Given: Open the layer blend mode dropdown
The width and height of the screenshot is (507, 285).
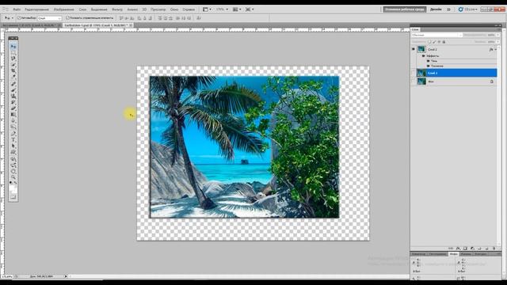Looking at the screenshot, I should tap(437, 35).
